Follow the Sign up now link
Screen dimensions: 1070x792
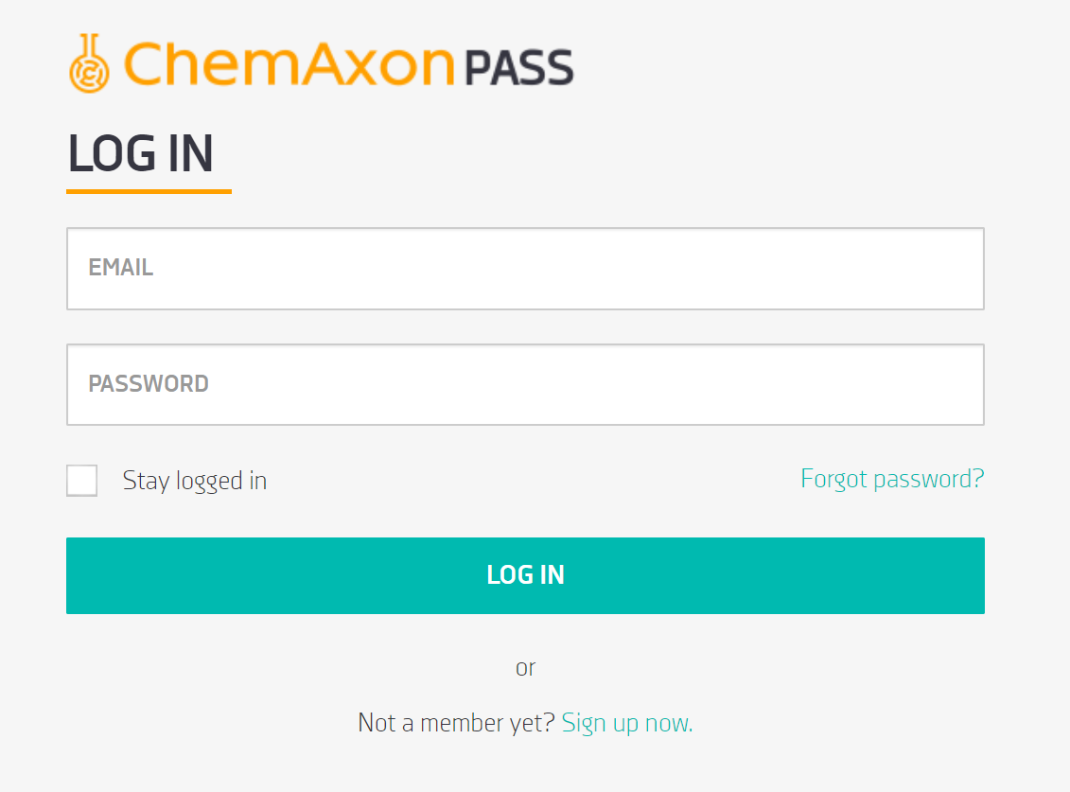coord(627,724)
